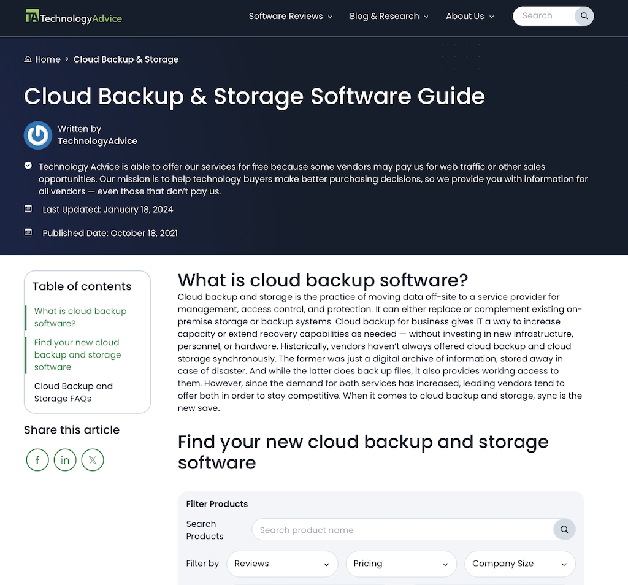The width and height of the screenshot is (628, 585).
Task: Click the 'Cloud Backup & Storage Software Guide' title
Action: click(x=255, y=96)
